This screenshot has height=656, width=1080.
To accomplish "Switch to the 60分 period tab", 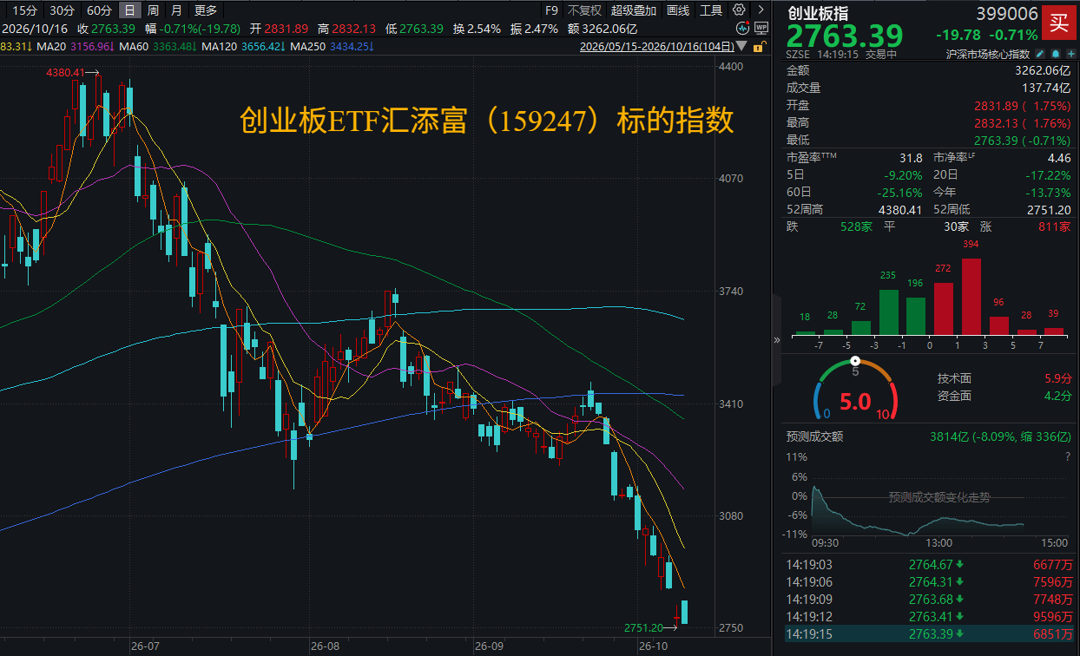I will (99, 10).
